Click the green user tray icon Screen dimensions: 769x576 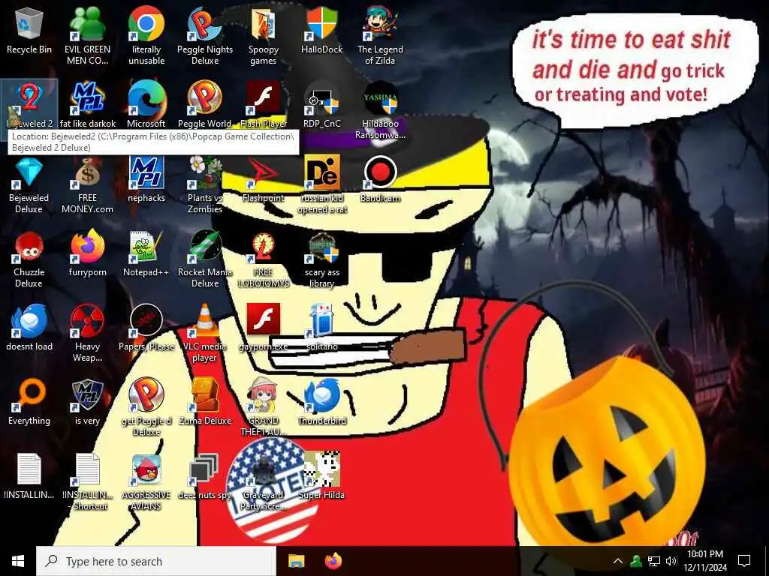tap(636, 561)
